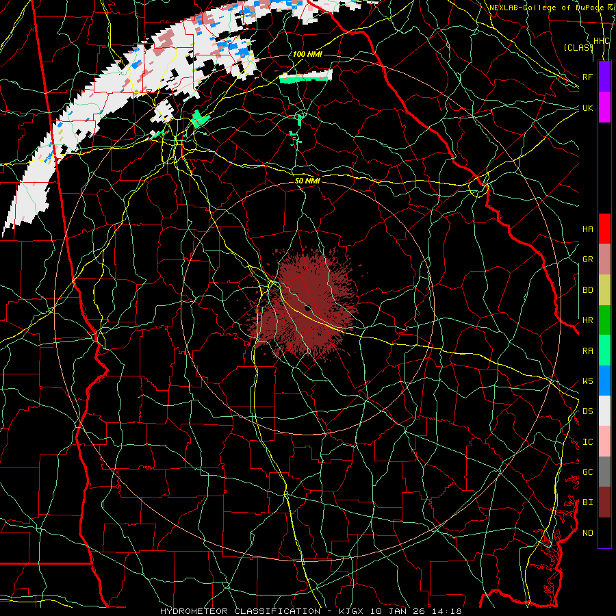Click the RA light green legend swatch

coord(604,350)
